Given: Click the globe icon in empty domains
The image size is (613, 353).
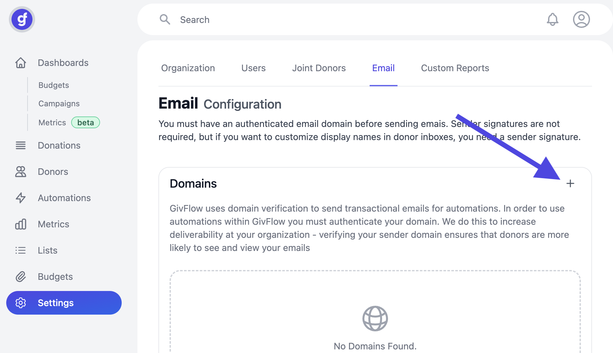Looking at the screenshot, I should tap(375, 319).
